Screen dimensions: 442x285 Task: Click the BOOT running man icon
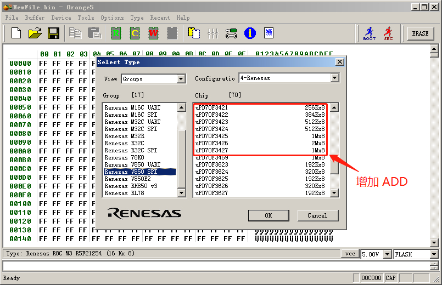[x=370, y=33]
